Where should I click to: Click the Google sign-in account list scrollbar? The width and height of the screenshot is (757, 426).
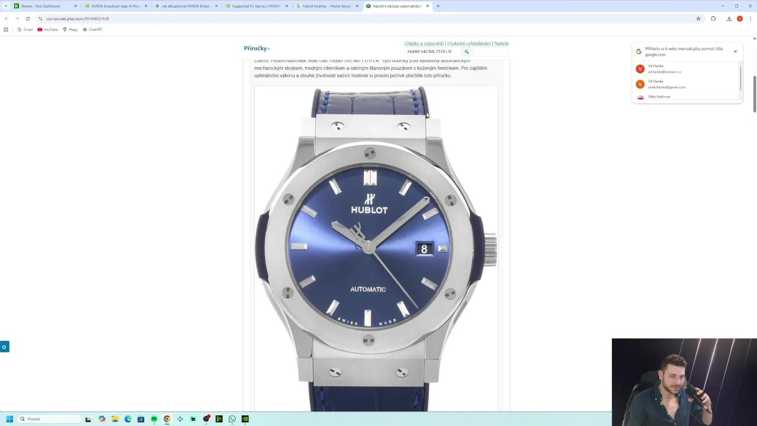click(x=740, y=78)
